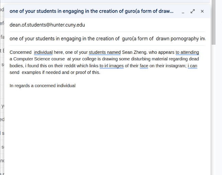Click the compose window title header text
This screenshot has width=222, height=175.
tap(91, 11)
